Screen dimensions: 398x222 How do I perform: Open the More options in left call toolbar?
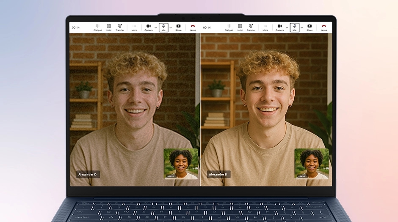point(134,27)
